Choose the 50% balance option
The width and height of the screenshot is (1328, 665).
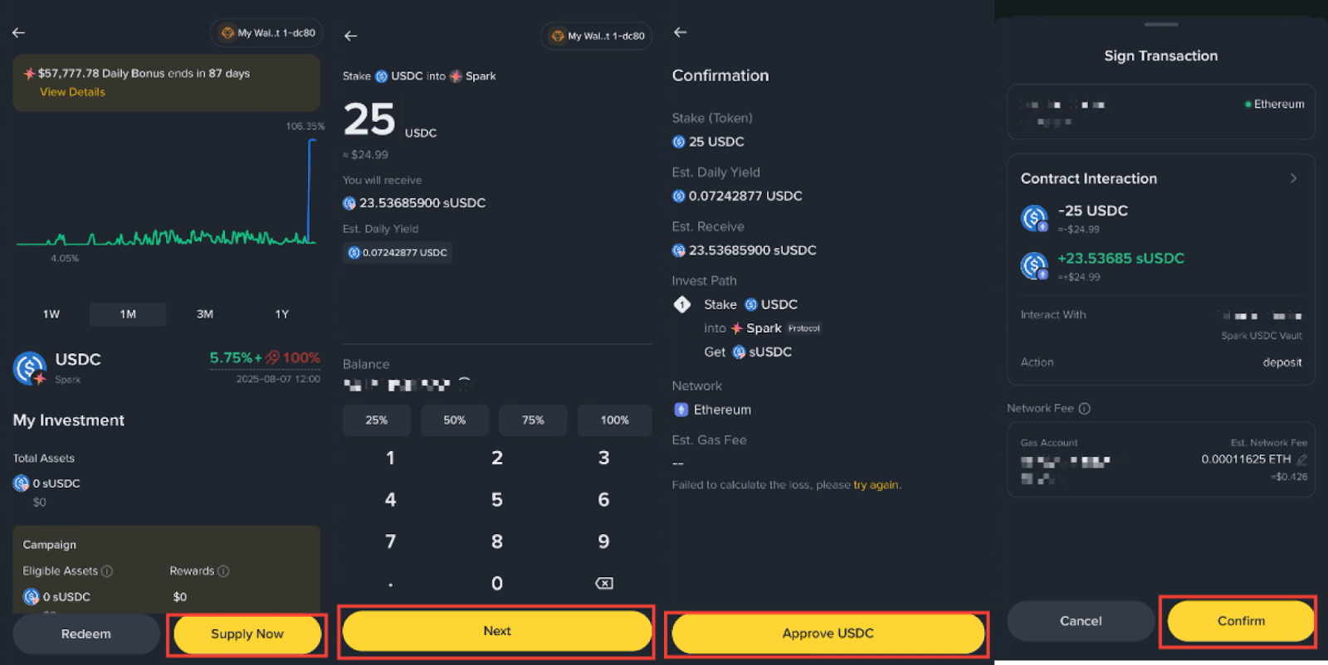tap(455, 420)
